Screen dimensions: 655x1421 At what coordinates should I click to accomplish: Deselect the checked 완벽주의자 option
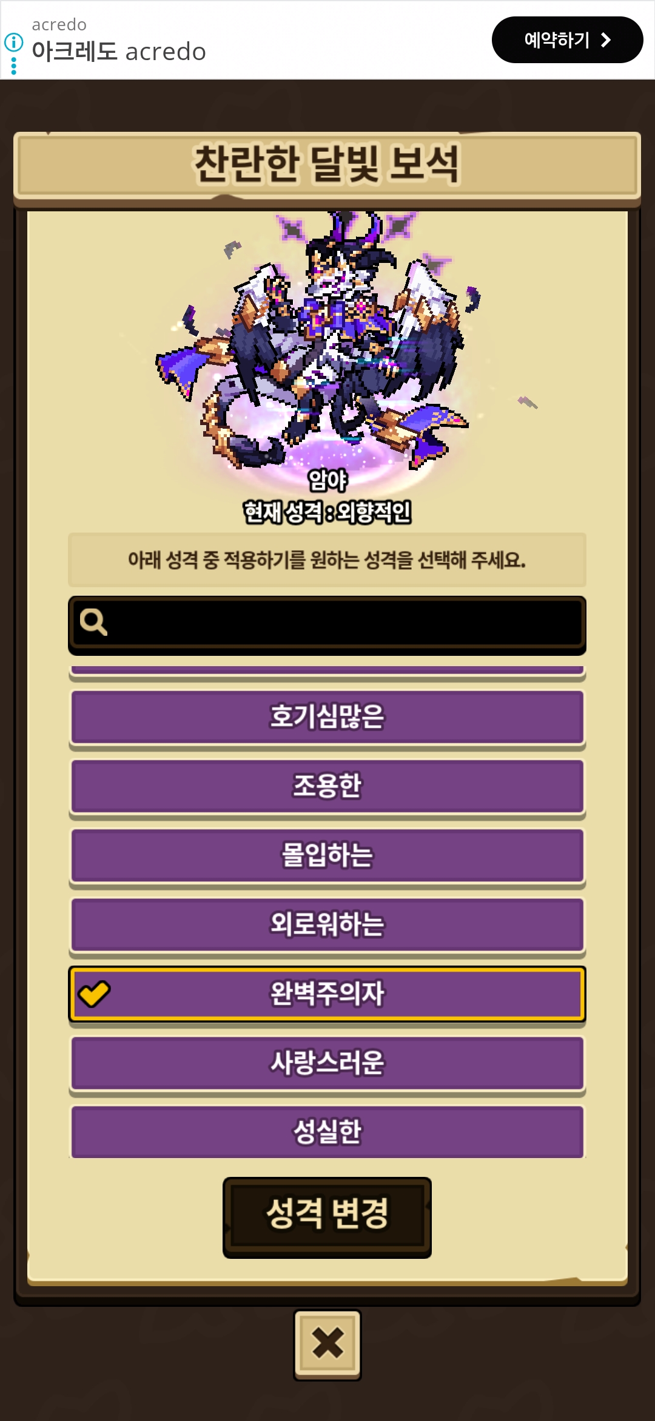(327, 994)
